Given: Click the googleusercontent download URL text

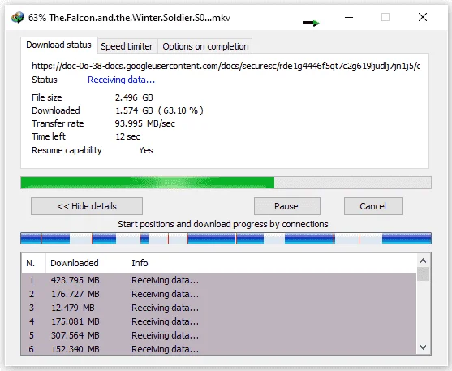Looking at the screenshot, I should click(x=226, y=66).
